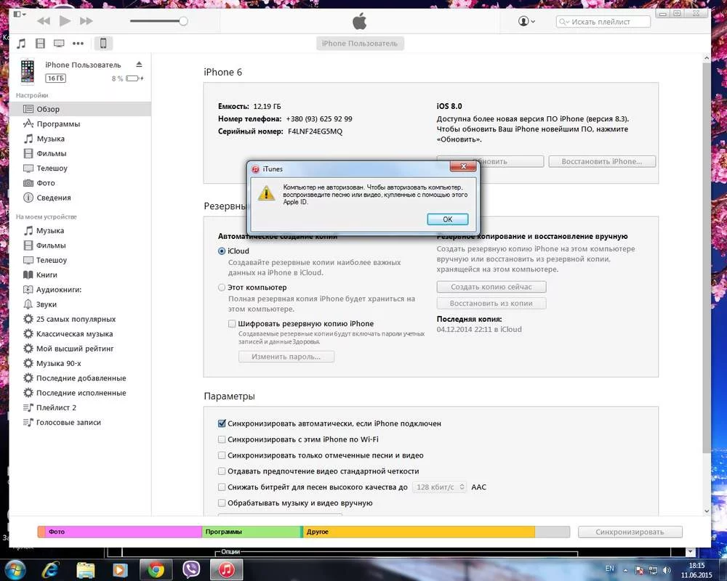Image resolution: width=727 pixels, height=581 pixels.
Task: Open the Голосовые записи playlist
Action: click(80, 423)
